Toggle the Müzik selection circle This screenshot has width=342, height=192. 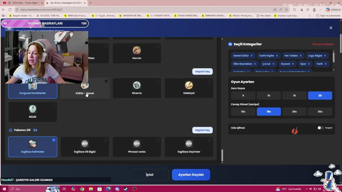54,105
